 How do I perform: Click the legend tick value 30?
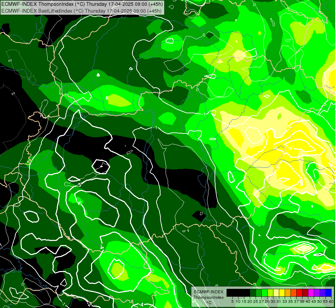(x=273, y=301)
